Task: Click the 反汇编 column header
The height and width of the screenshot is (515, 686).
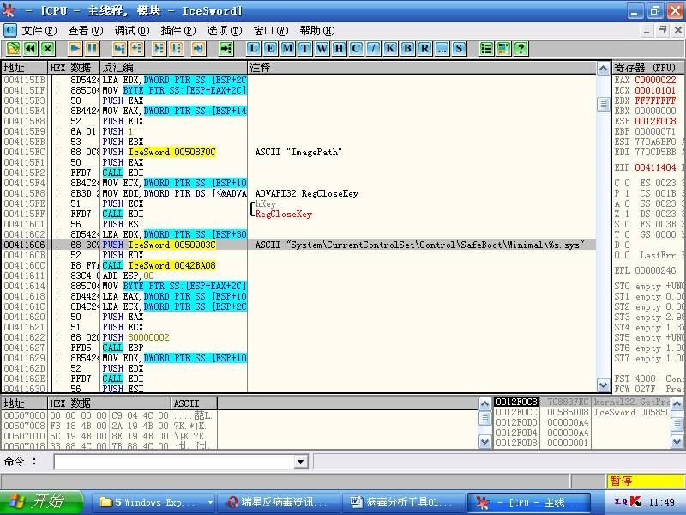Action: [174, 68]
